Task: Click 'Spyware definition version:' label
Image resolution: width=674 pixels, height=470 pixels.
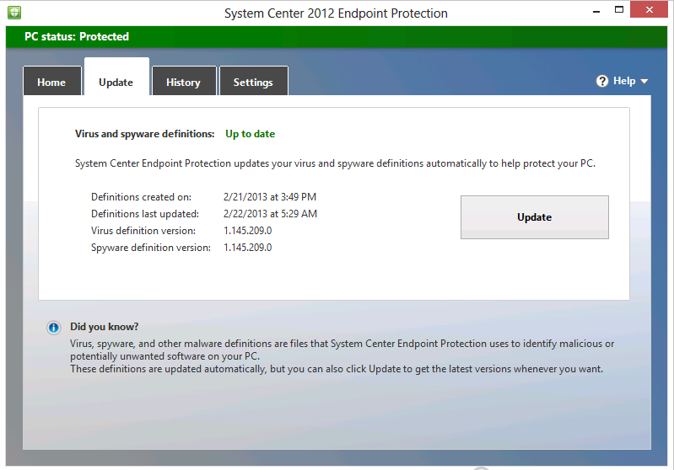Action: pos(151,248)
